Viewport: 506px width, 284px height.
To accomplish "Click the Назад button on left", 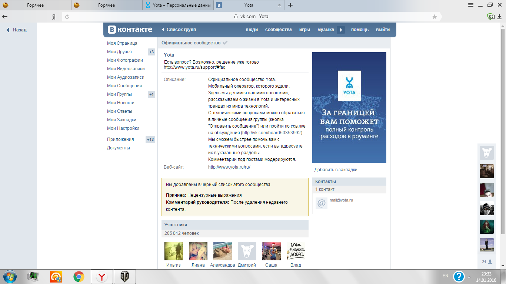I will [x=17, y=30].
